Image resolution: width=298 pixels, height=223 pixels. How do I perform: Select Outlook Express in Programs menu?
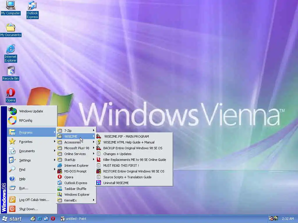[x=76, y=183]
